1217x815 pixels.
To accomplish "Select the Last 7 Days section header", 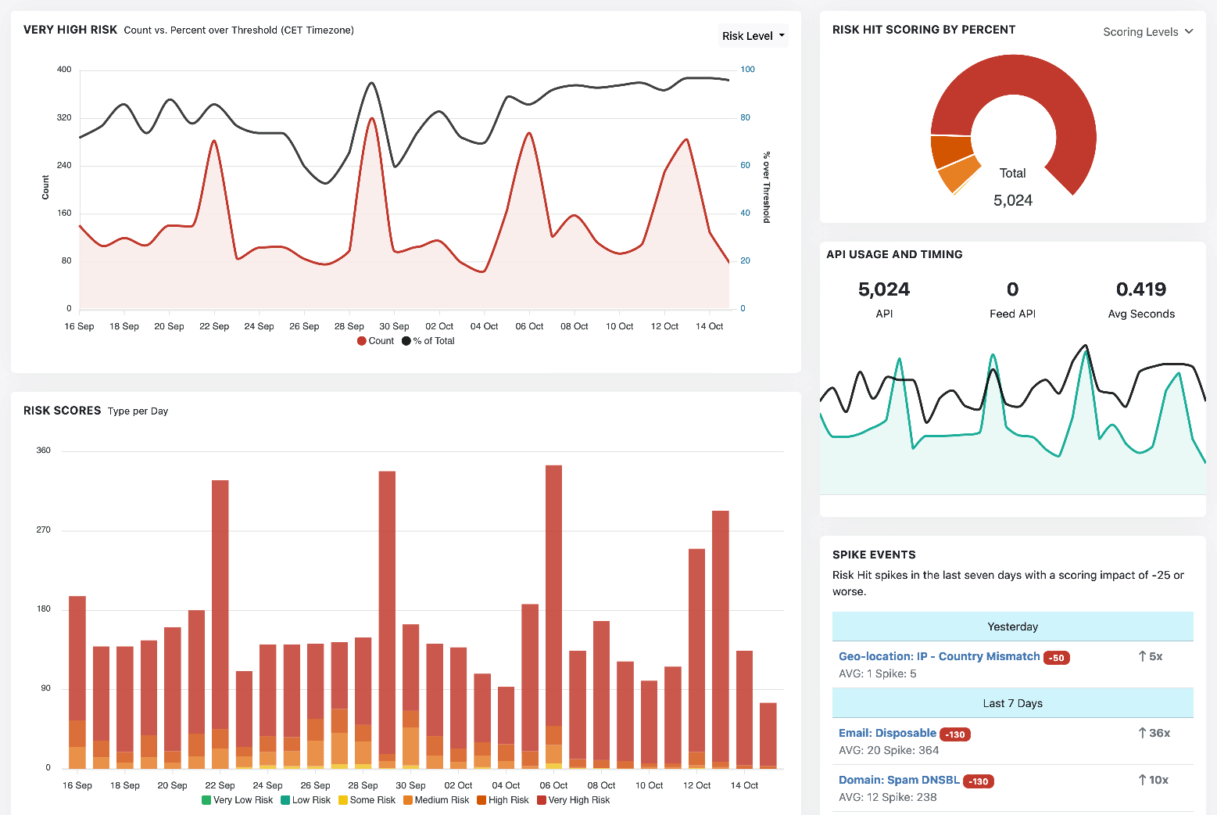I will pos(1013,703).
